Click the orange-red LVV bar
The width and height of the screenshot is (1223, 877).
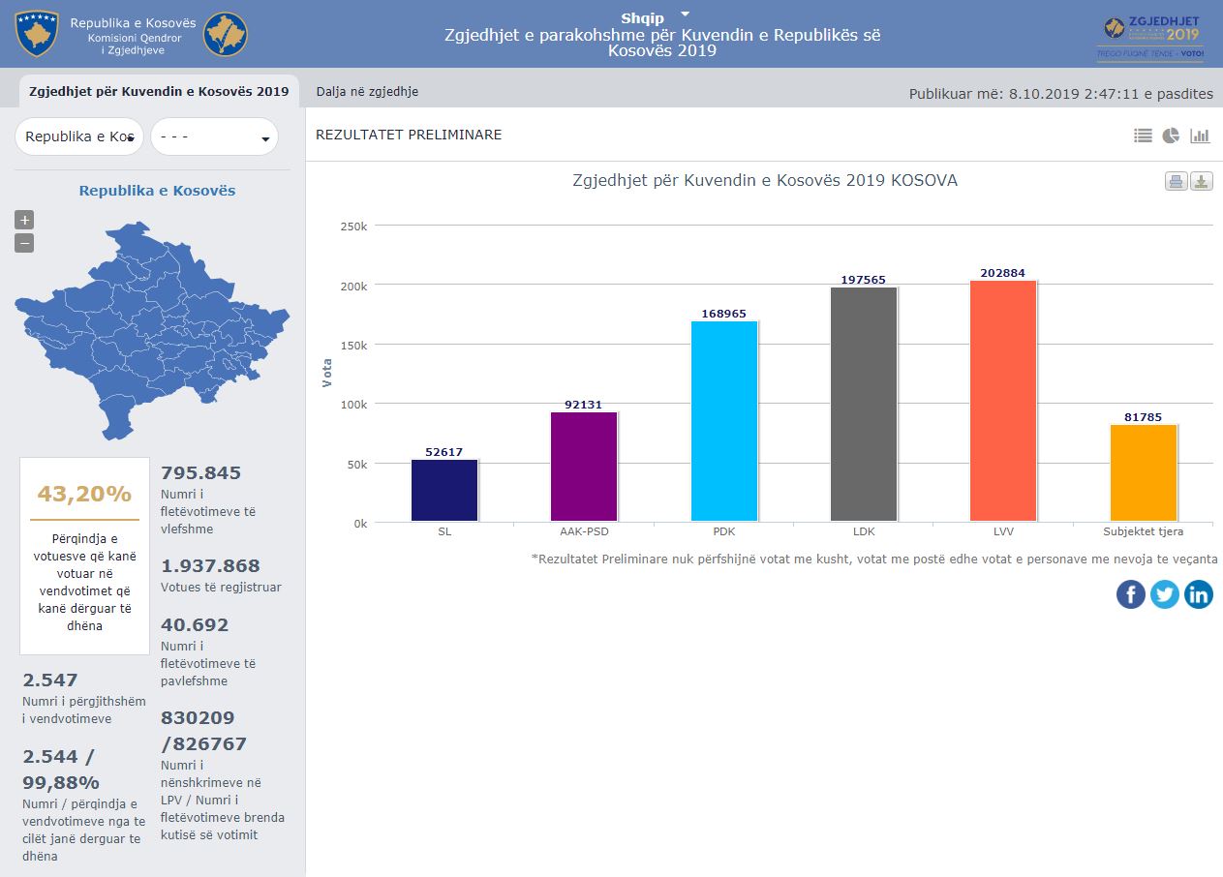[1003, 402]
